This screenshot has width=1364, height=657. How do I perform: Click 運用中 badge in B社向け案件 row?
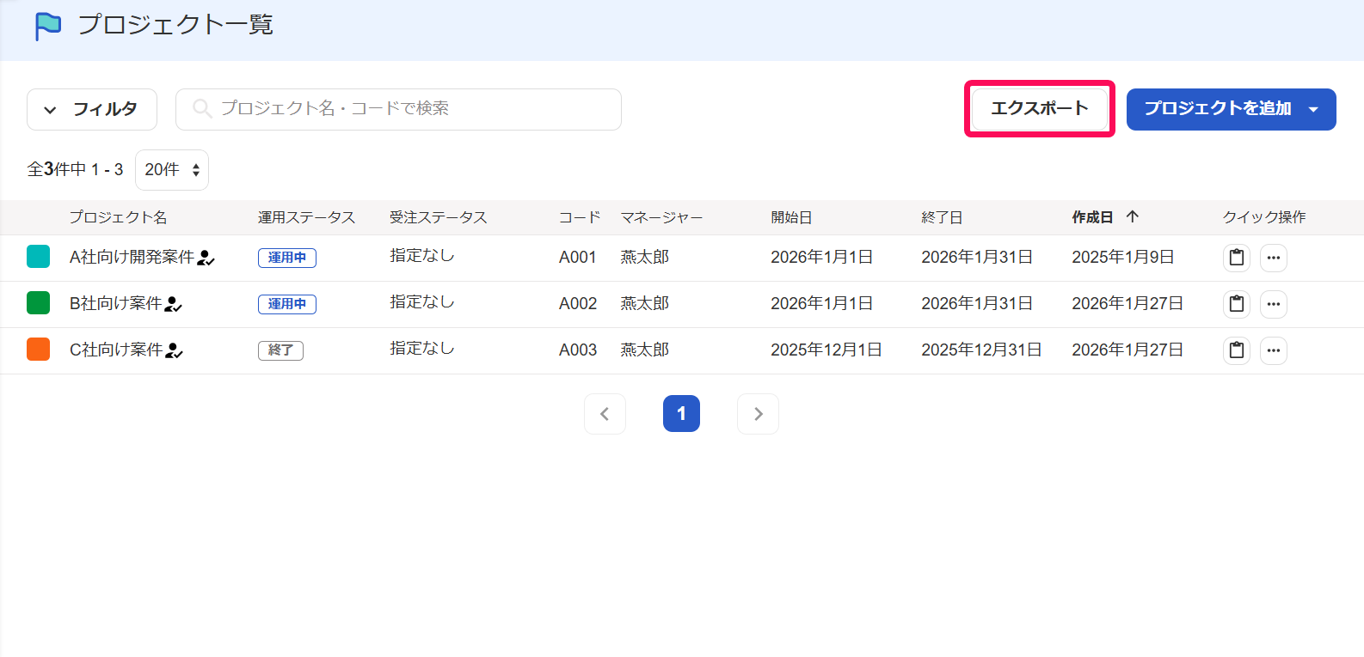[x=287, y=304]
